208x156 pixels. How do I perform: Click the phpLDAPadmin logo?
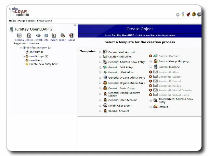(x=19, y=12)
